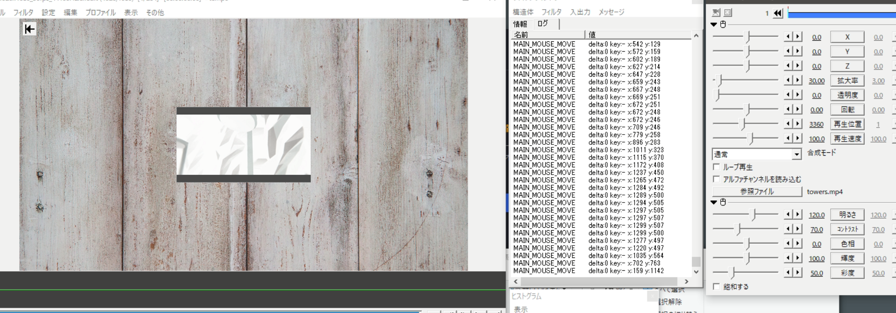Increase Y value with its right arrow
The width and height of the screenshot is (896, 313).
pos(797,51)
